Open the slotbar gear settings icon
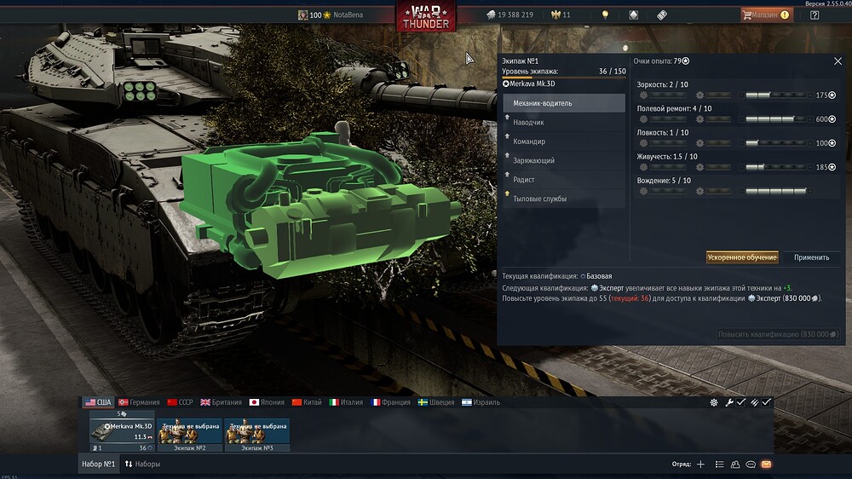This screenshot has height=479, width=852. click(714, 402)
